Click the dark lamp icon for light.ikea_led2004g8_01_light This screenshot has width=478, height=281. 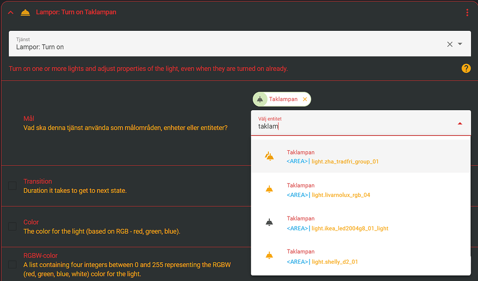269,222
